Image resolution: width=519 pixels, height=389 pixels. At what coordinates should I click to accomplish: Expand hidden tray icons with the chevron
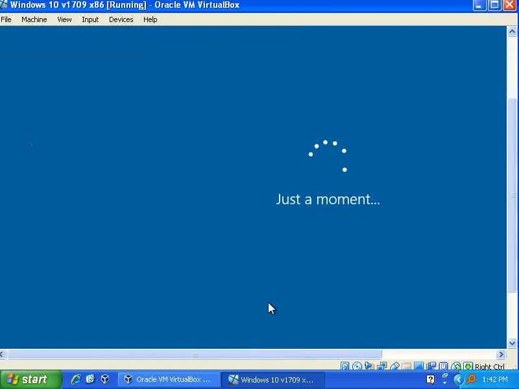(x=459, y=380)
